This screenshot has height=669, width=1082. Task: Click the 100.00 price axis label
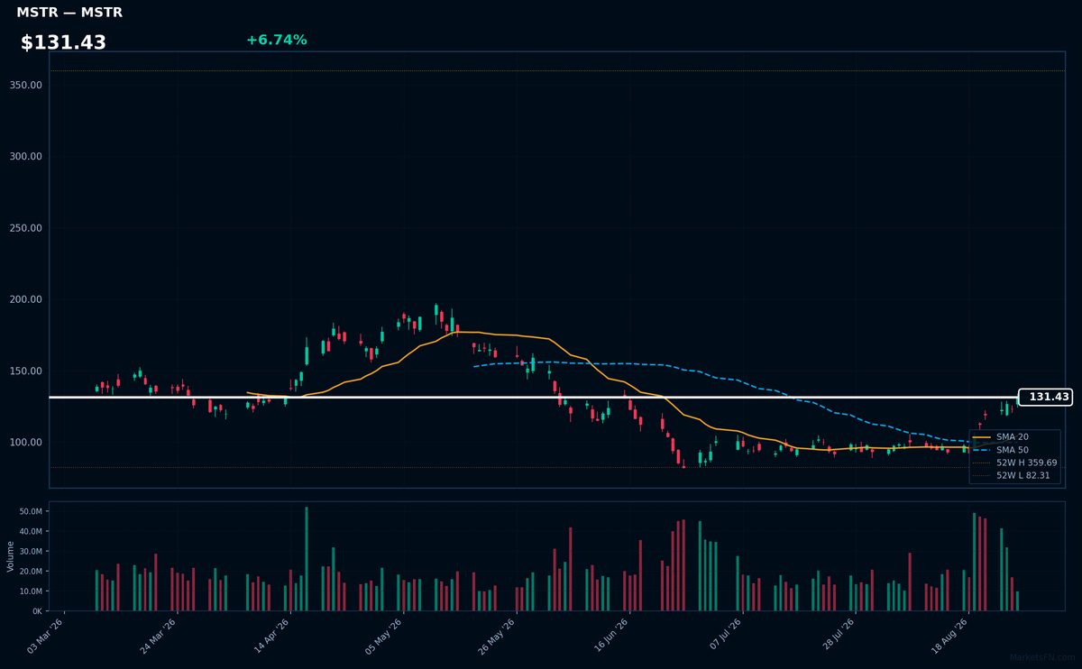pyautogui.click(x=26, y=443)
